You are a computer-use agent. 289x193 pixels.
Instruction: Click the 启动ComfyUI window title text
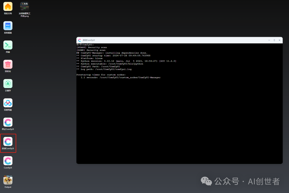tap(89, 40)
